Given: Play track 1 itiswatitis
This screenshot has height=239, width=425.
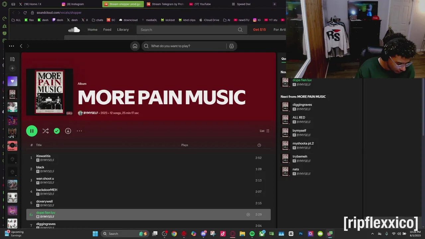Looking at the screenshot, I should [x=148, y=158].
